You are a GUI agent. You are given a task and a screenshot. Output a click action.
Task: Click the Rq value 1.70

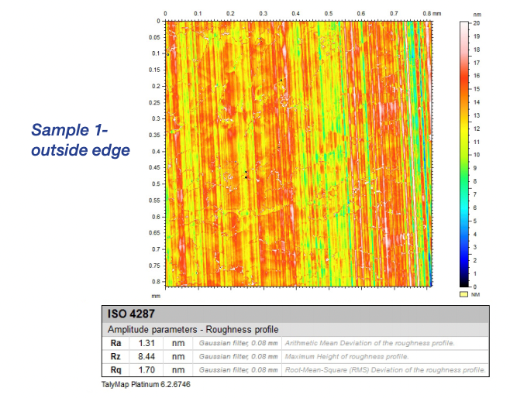[x=147, y=370]
